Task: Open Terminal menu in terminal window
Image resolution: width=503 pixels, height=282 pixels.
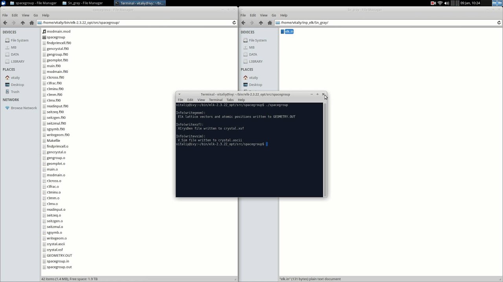Action: 216,100
